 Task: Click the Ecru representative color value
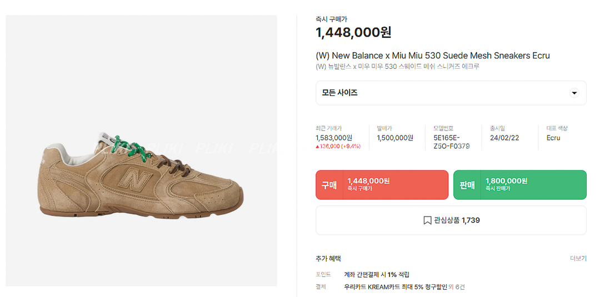coord(553,138)
